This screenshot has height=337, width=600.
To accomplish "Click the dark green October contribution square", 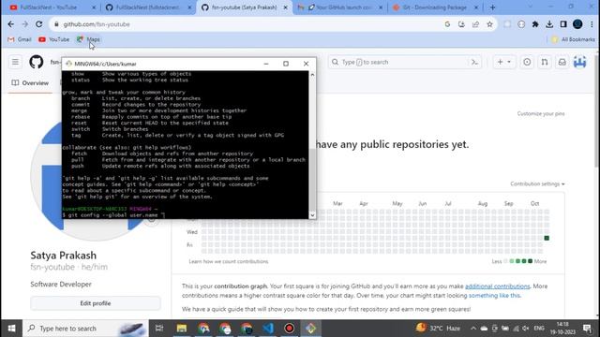I will click(x=547, y=238).
